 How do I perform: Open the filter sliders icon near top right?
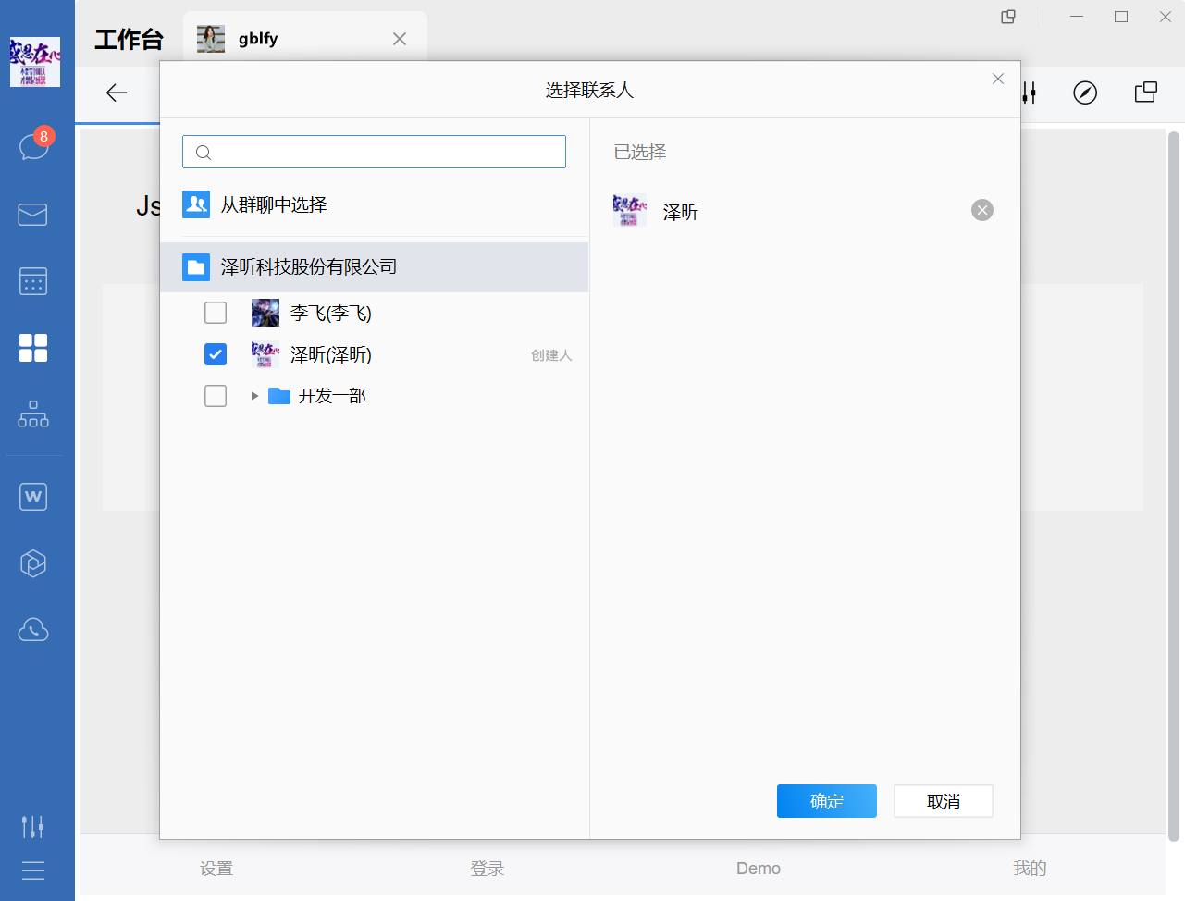pos(1029,93)
